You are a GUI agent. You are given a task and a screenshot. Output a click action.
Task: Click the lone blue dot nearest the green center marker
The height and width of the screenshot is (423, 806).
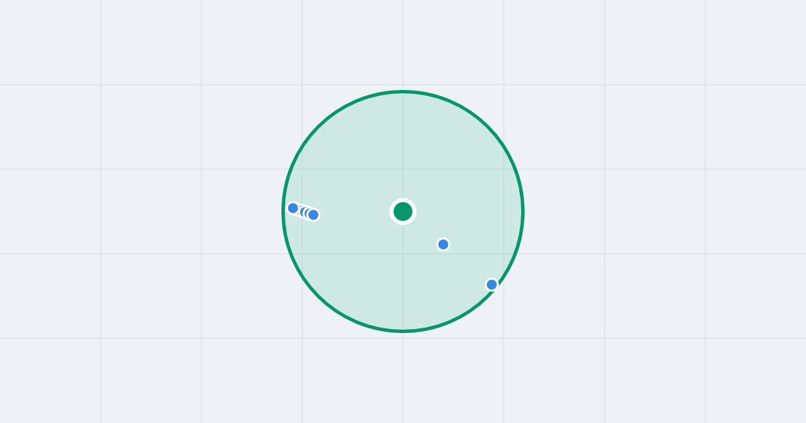[x=443, y=244]
